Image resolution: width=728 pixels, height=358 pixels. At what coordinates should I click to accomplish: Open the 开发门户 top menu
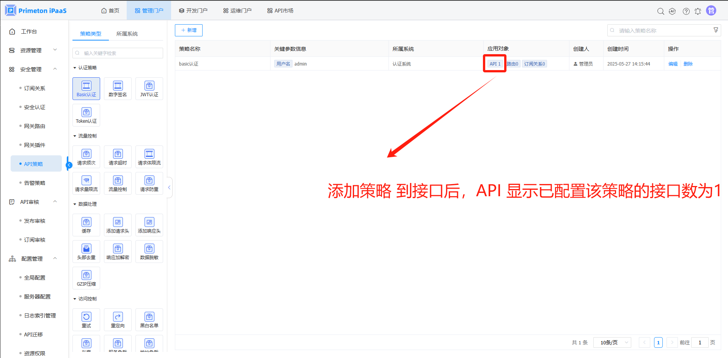(x=193, y=11)
